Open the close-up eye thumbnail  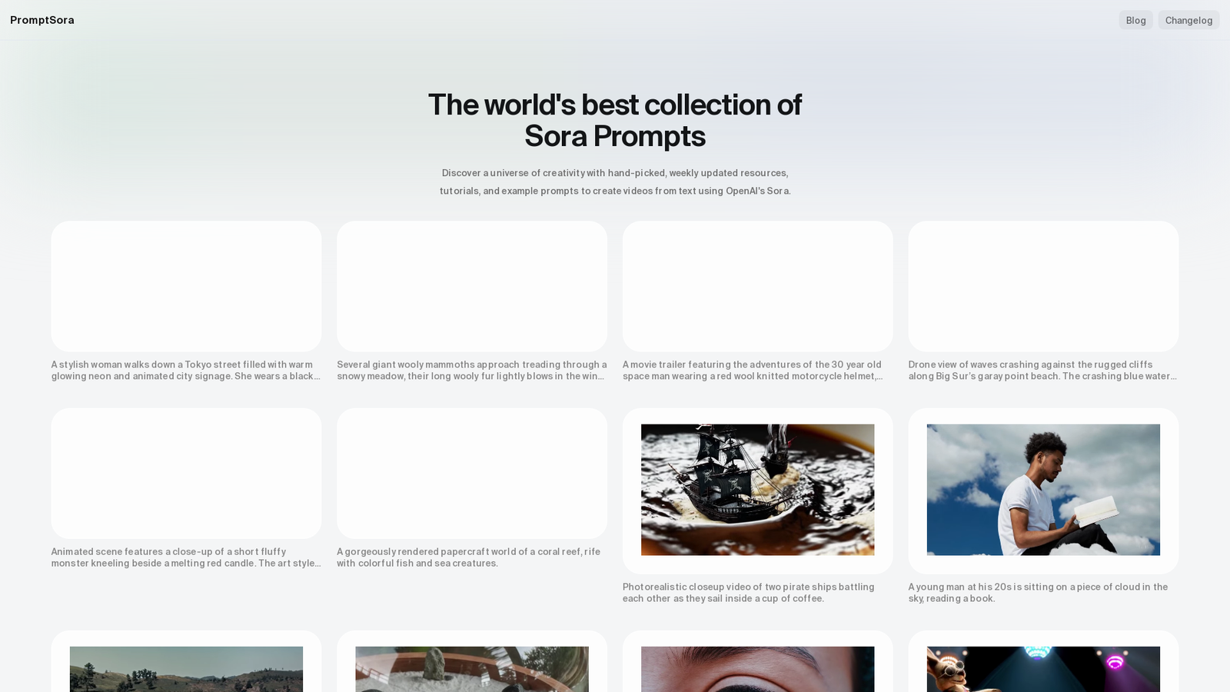757,669
